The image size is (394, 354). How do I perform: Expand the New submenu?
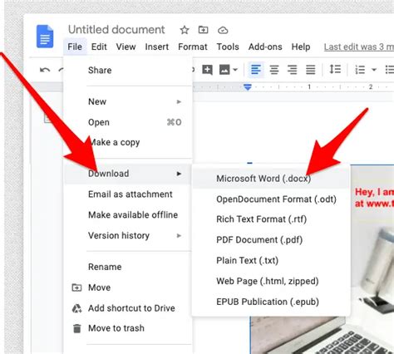tap(127, 101)
